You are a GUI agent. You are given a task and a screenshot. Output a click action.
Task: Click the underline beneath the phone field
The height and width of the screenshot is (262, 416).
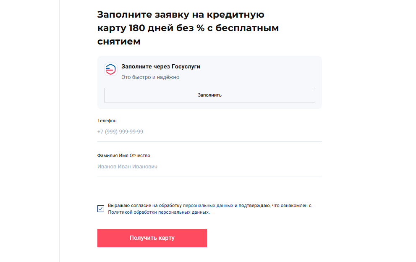click(x=209, y=141)
